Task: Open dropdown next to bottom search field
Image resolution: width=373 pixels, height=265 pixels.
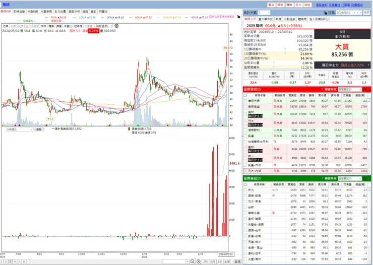Action: click(188, 261)
